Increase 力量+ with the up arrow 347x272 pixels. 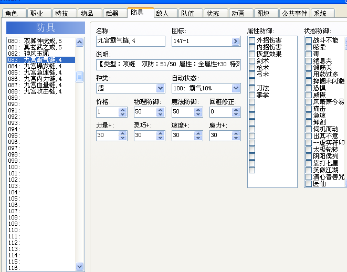[123, 133]
